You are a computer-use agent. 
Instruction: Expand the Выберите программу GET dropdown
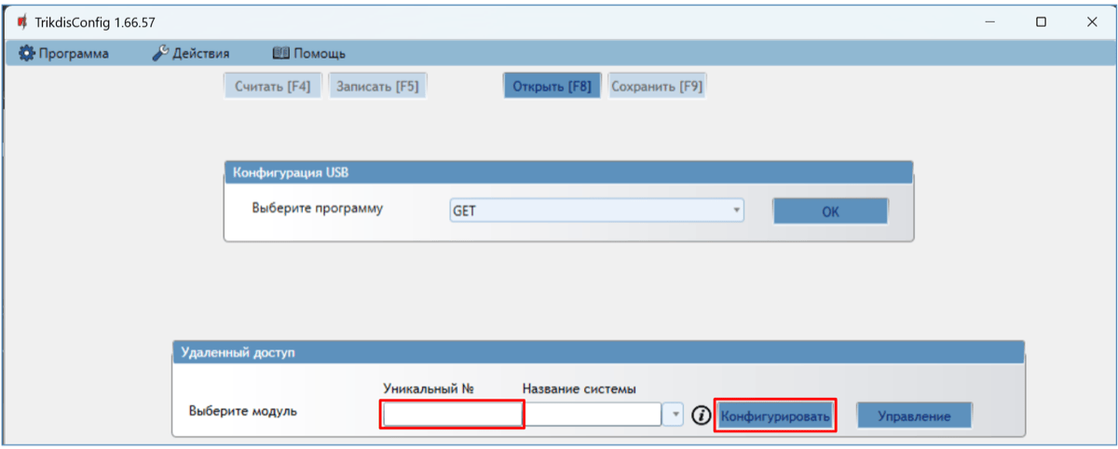click(x=737, y=211)
